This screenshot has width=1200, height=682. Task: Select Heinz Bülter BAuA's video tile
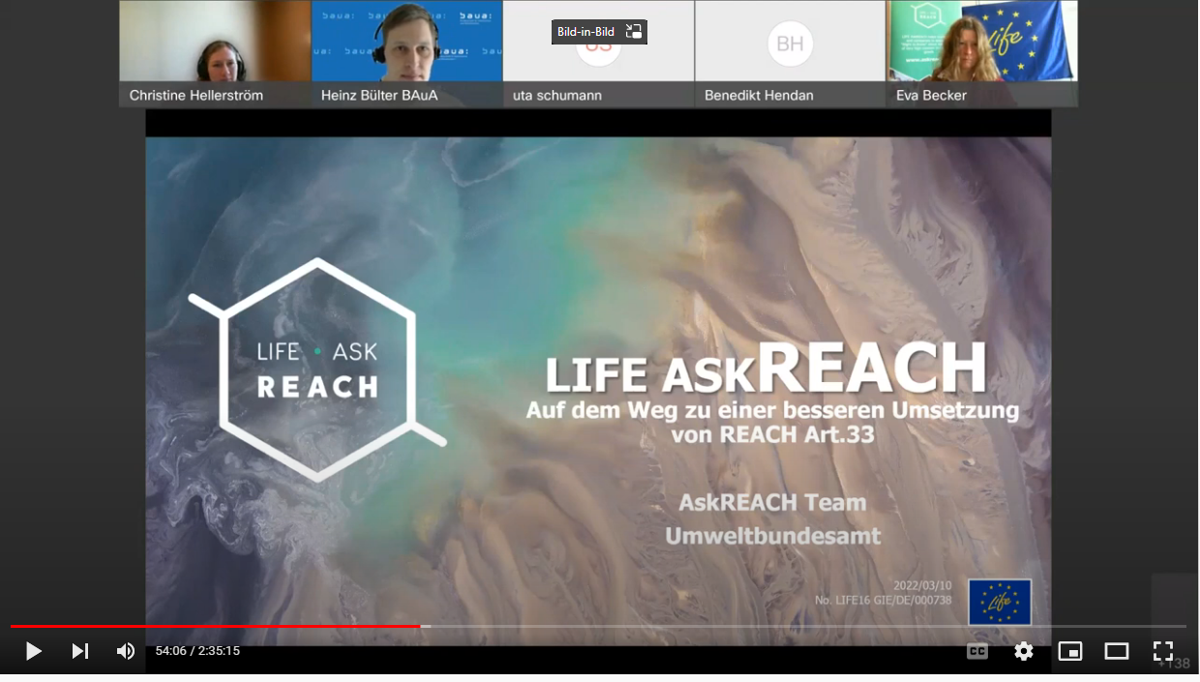(x=406, y=53)
